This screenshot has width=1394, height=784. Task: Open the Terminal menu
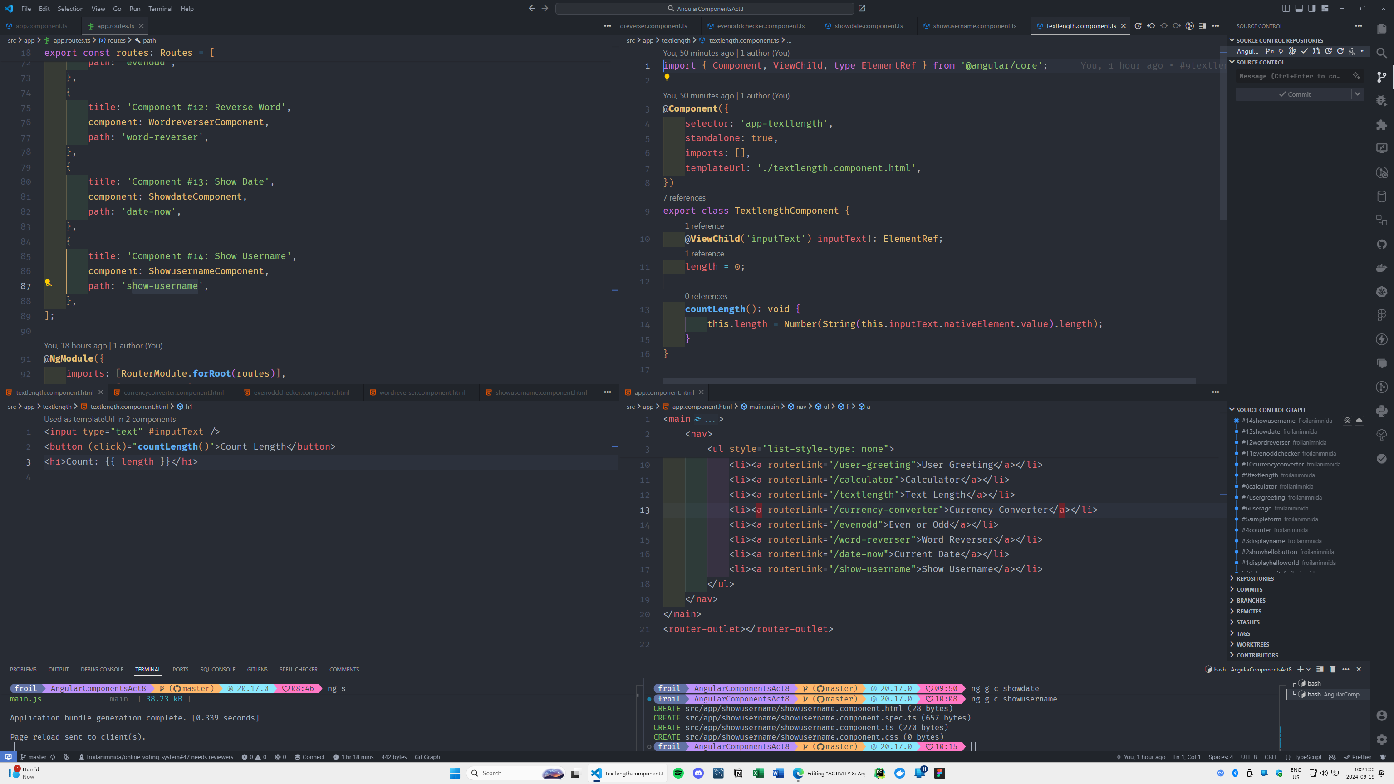pyautogui.click(x=160, y=9)
